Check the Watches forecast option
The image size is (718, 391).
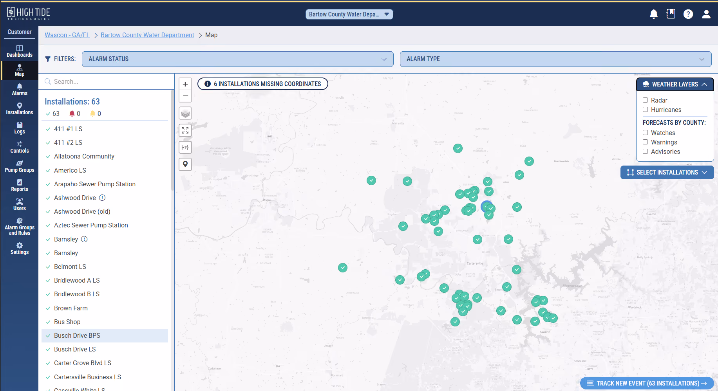[x=645, y=133]
